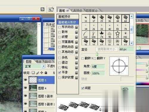Click the lock all padlock icon
This screenshot has width=149, height=112.
(46, 73)
